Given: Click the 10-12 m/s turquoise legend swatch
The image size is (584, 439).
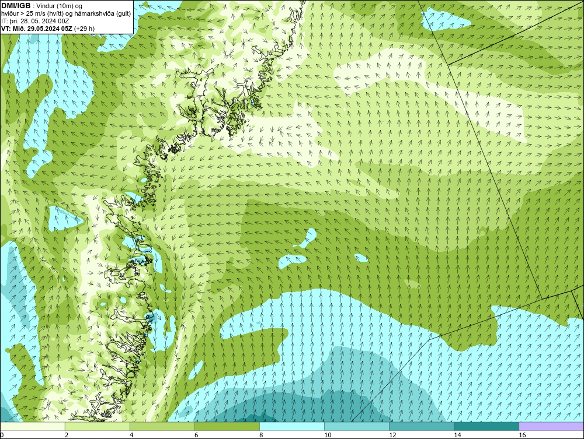Looking at the screenshot, I should pos(357,426).
